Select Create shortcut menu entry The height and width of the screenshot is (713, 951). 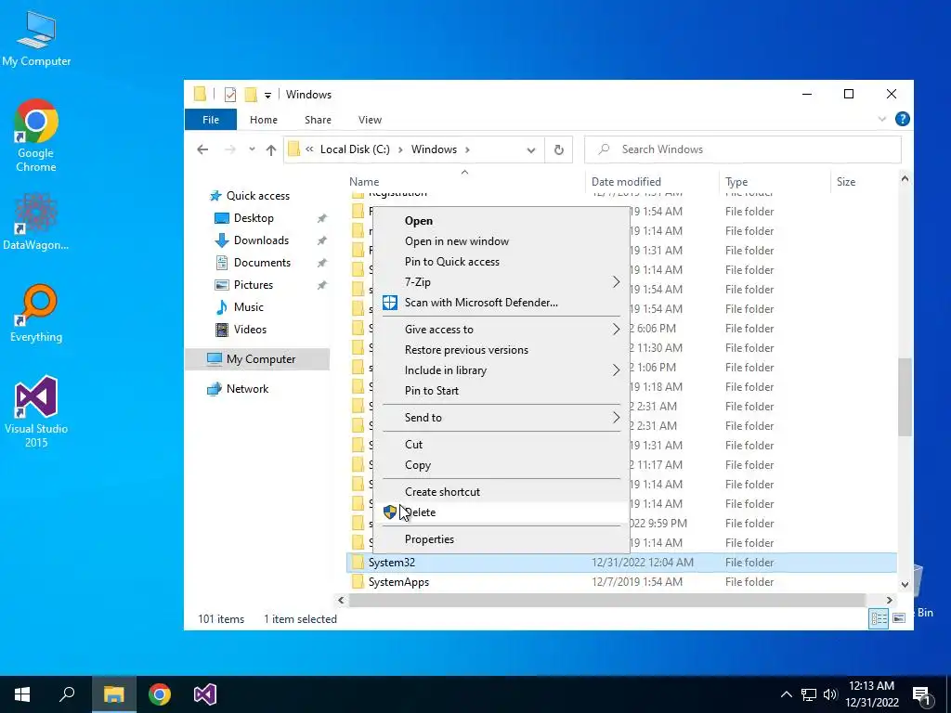(x=502, y=492)
